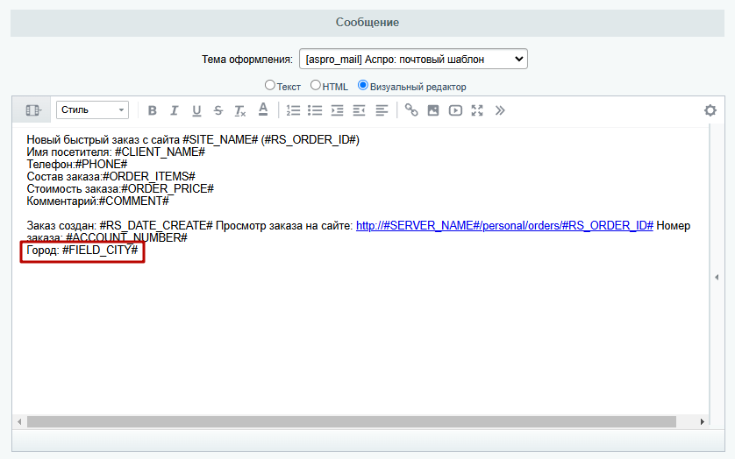Open the text color picker
This screenshot has width=735, height=459.
tap(263, 109)
